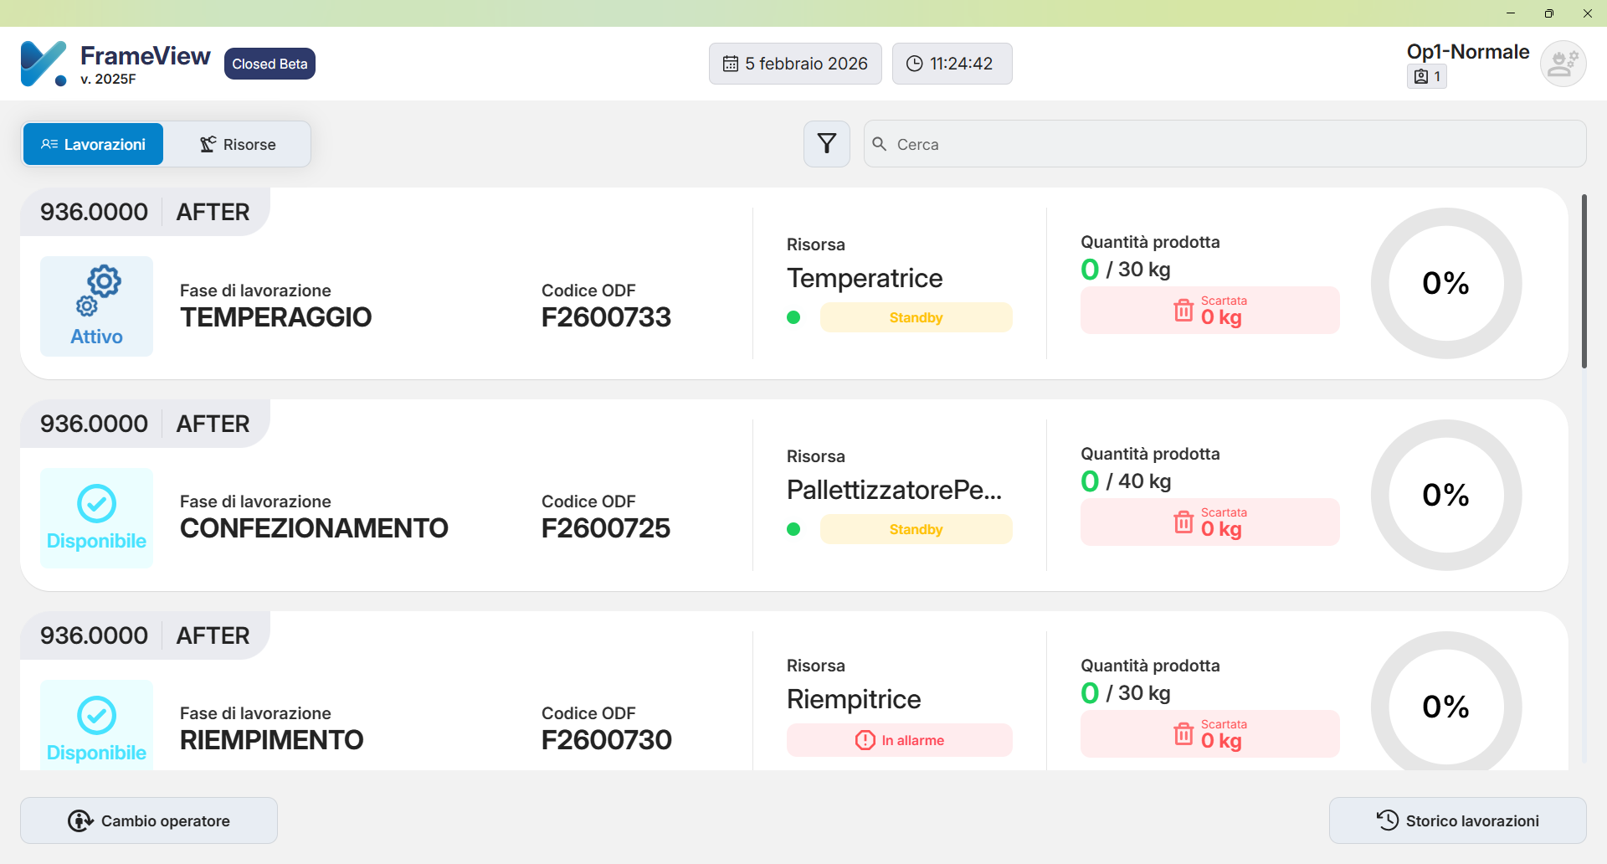Click the vertical scrollbar of the list

click(1584, 281)
